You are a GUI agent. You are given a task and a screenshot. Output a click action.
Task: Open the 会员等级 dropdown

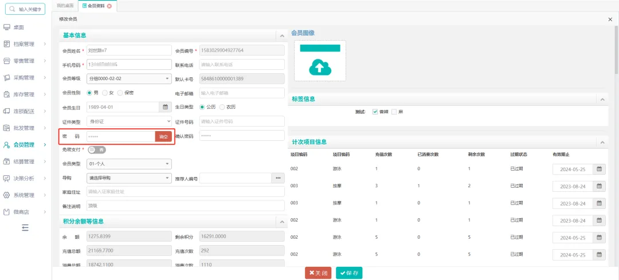click(129, 78)
